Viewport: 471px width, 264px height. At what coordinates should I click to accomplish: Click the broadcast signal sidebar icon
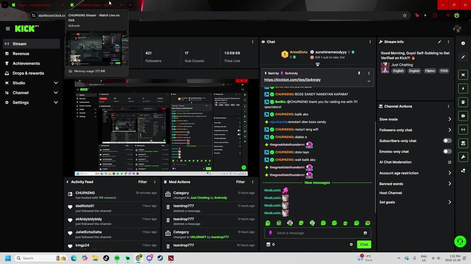click(x=463, y=129)
